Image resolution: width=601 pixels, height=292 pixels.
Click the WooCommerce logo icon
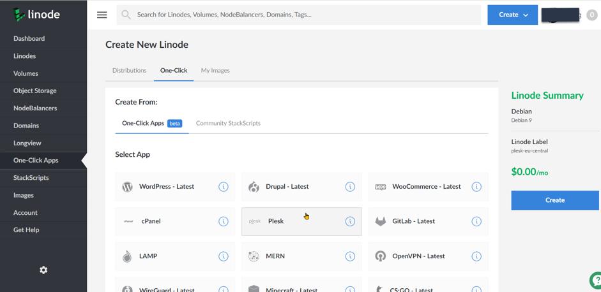(380, 187)
